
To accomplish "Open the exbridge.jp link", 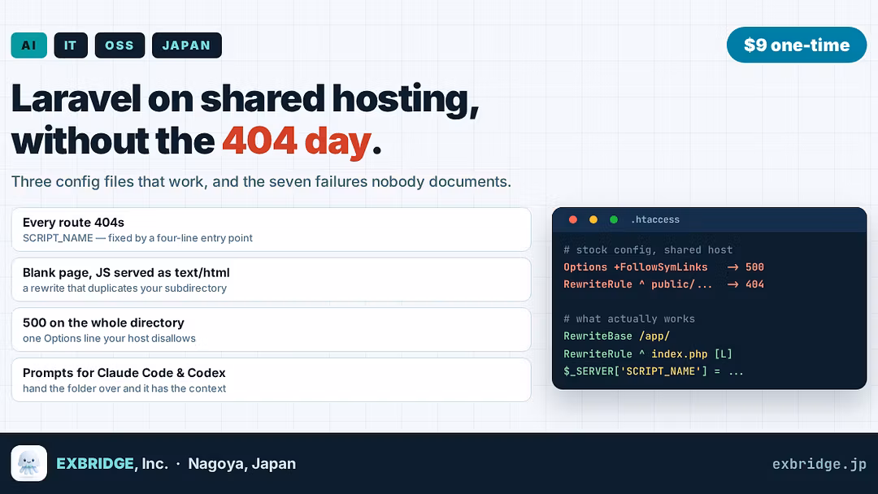I will tap(819, 464).
